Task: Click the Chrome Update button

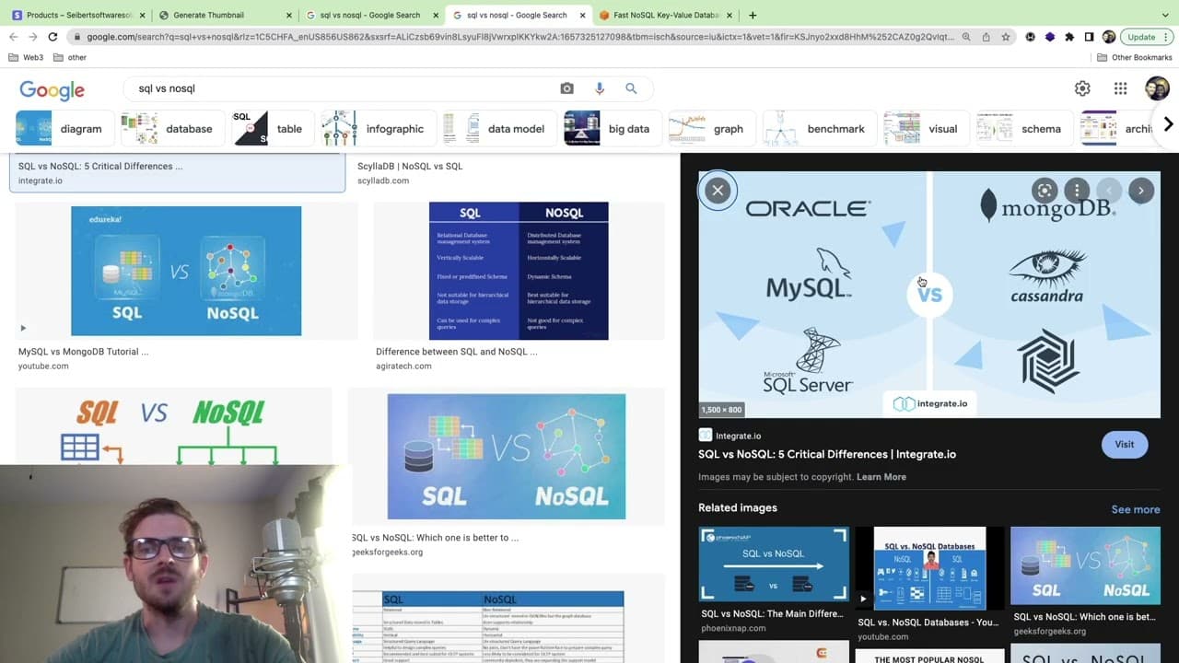Action: [1146, 37]
